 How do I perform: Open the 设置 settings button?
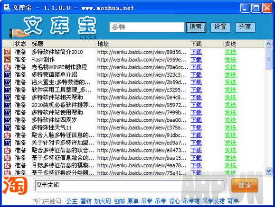[x=220, y=27]
